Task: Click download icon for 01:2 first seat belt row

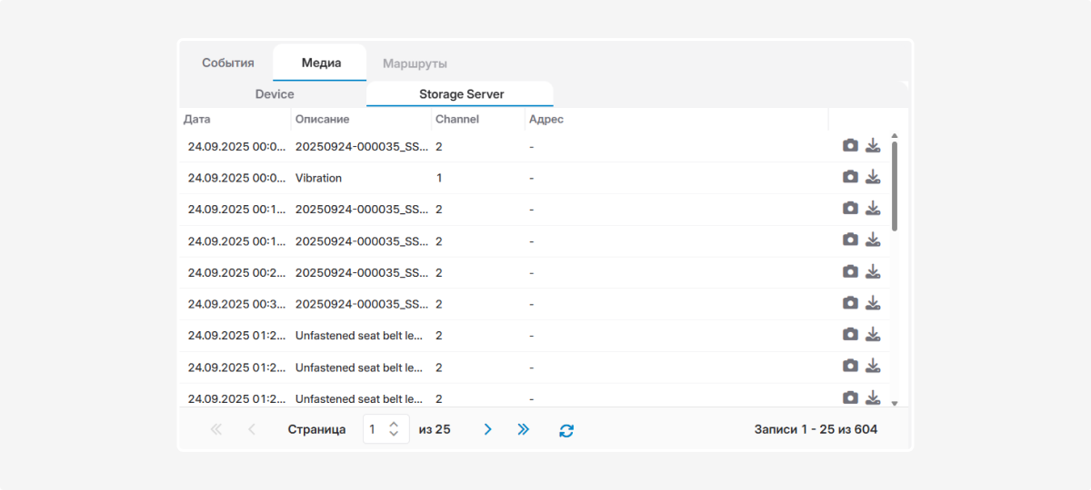Action: pos(873,335)
